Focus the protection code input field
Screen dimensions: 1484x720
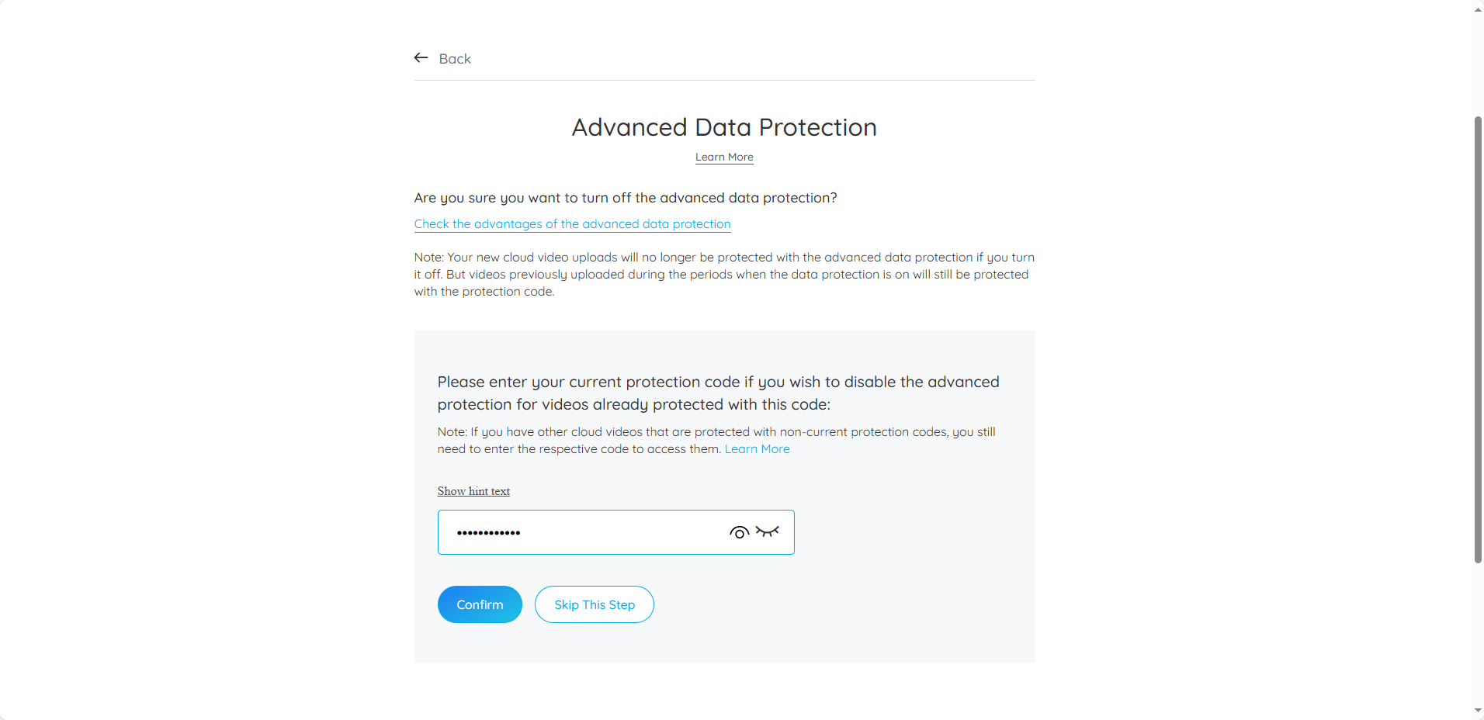click(615, 532)
